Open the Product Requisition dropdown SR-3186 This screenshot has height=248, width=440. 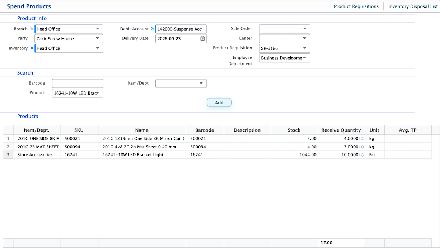click(285, 48)
